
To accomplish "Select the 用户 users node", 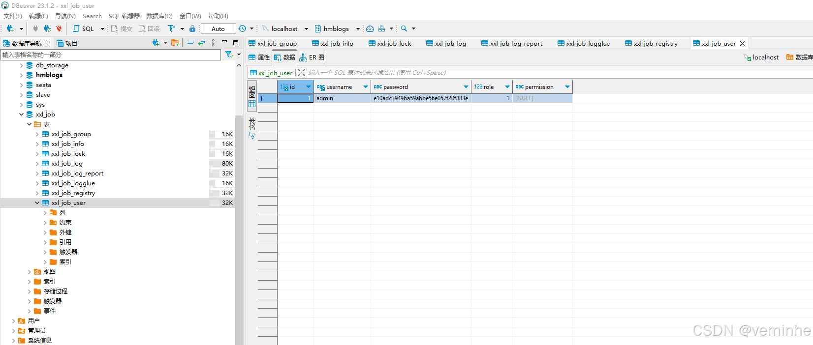I will [x=34, y=321].
